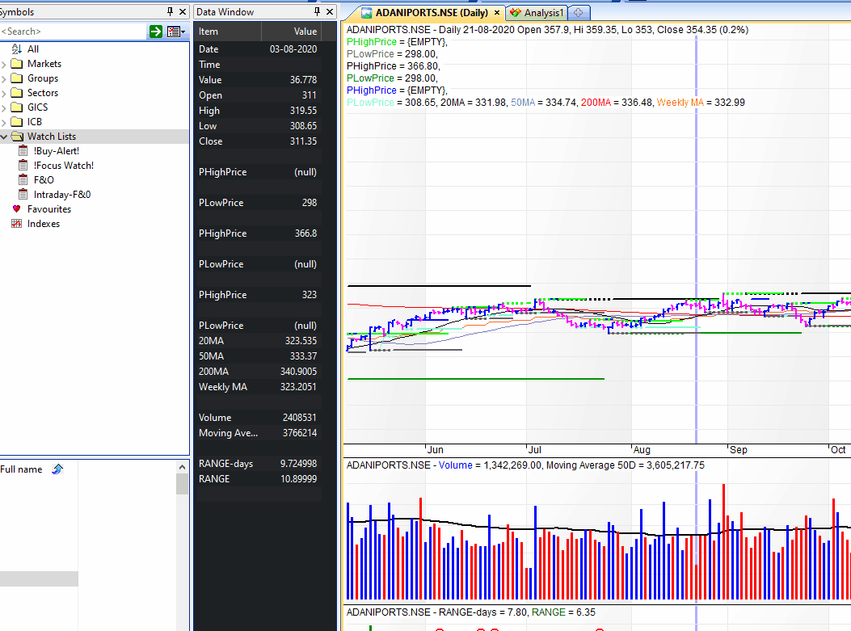Click the green PHighPrice chart label
This screenshot has height=631, width=851.
tap(371, 42)
